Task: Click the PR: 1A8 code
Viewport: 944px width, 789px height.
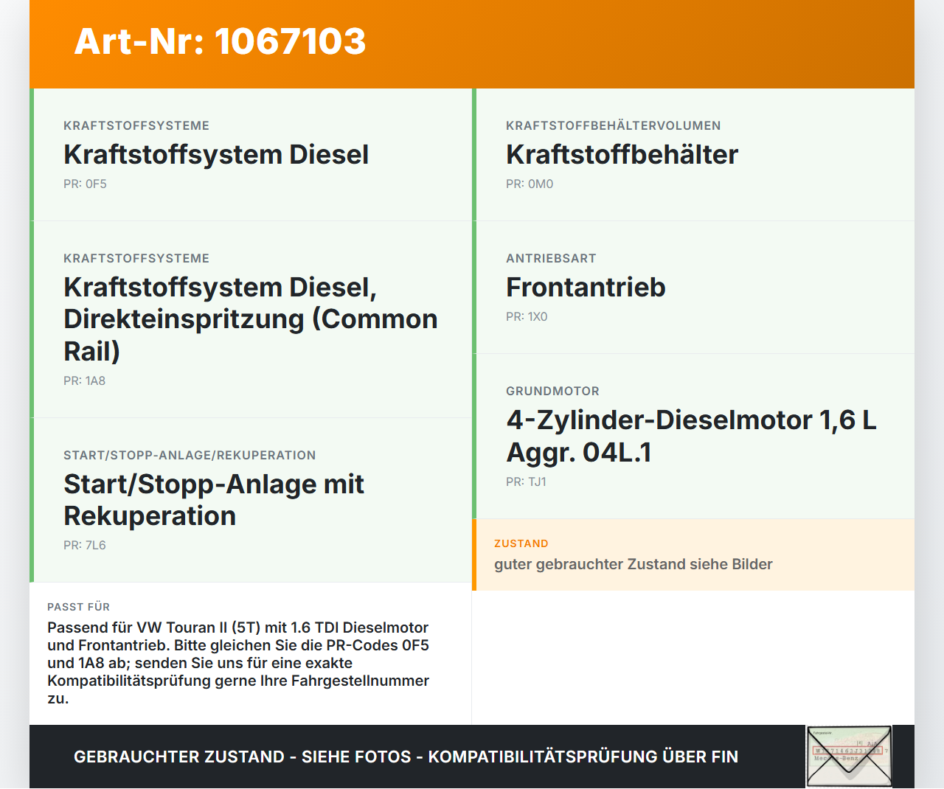Action: (x=84, y=380)
